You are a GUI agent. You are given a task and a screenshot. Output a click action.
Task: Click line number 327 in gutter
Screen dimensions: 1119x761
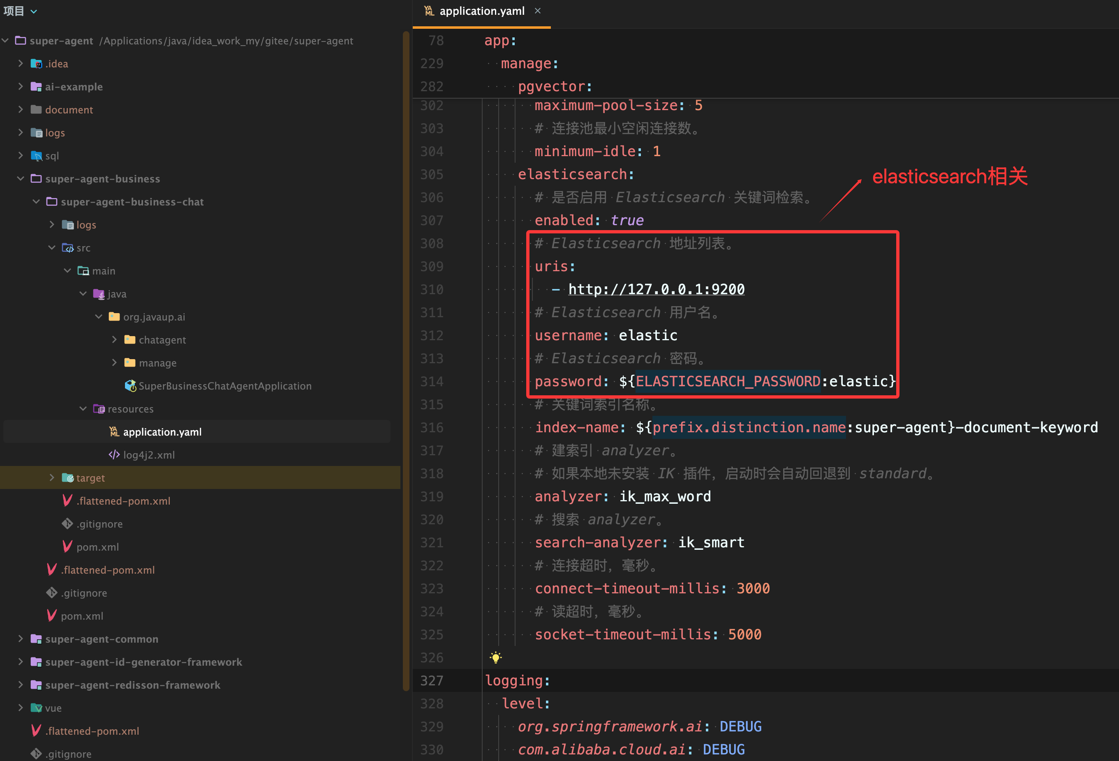click(x=431, y=680)
